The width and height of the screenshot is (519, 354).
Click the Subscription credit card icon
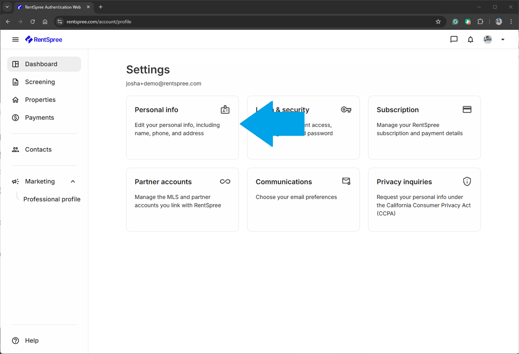click(x=467, y=109)
